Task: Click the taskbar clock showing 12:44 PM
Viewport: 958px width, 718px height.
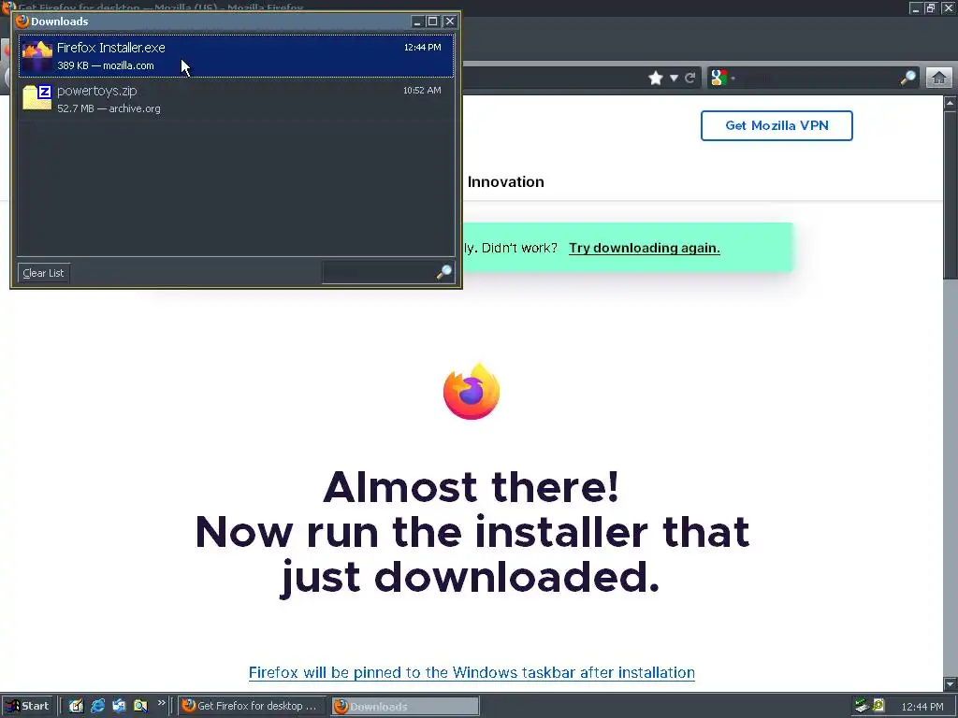Action: [922, 707]
